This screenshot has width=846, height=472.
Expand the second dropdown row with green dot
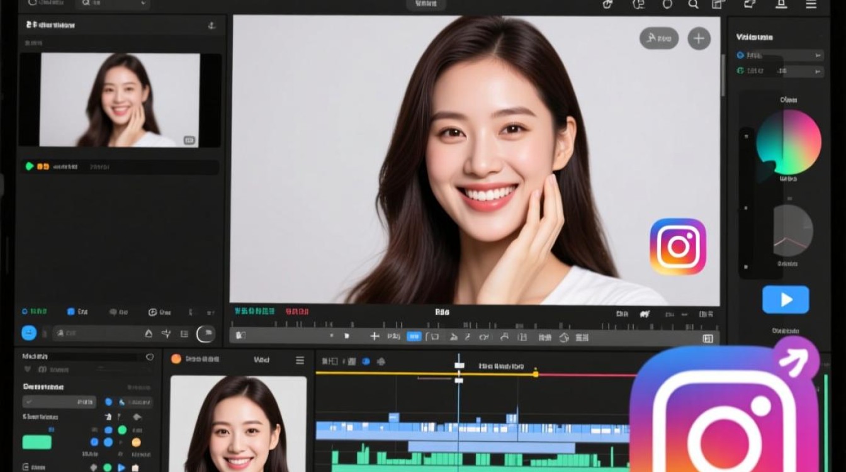point(780,71)
